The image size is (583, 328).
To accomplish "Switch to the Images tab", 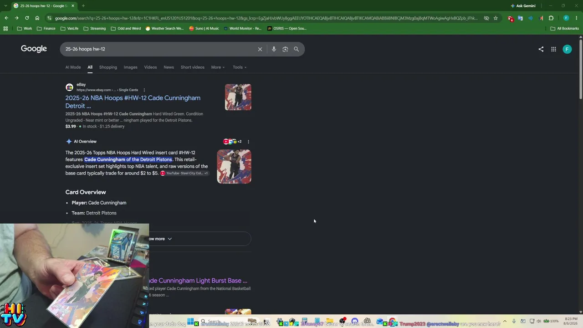I will click(130, 67).
